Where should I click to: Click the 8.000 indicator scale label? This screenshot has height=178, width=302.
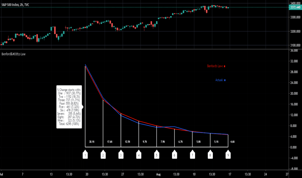click(293, 126)
